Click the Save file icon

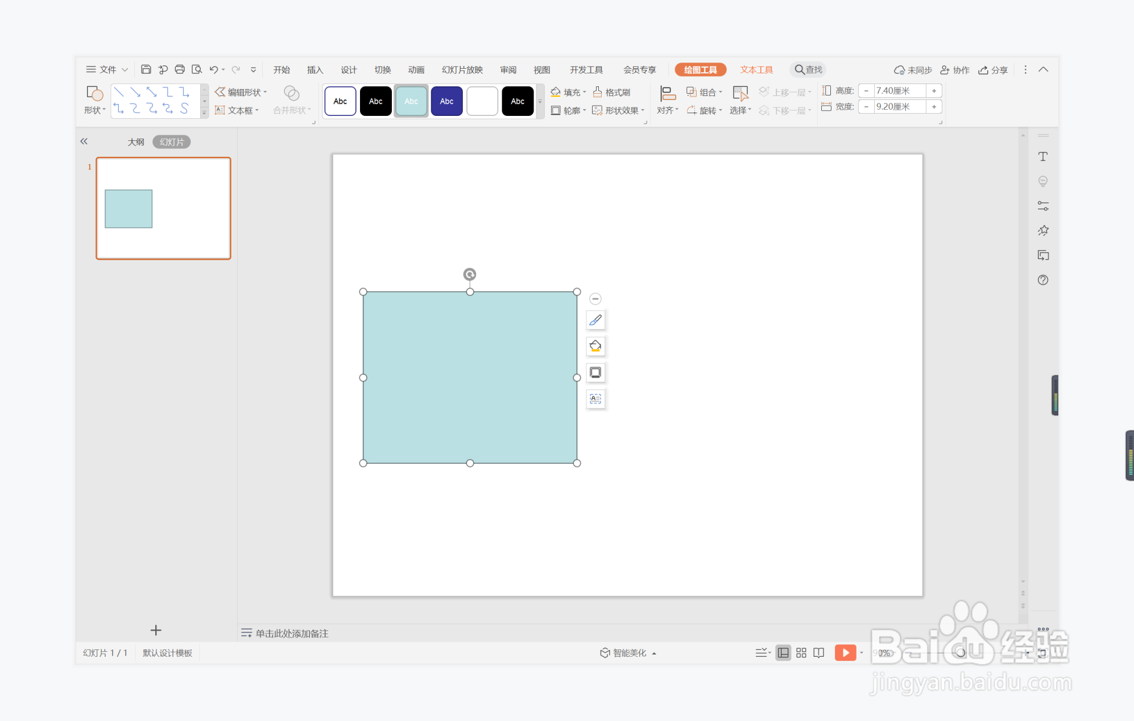[146, 69]
